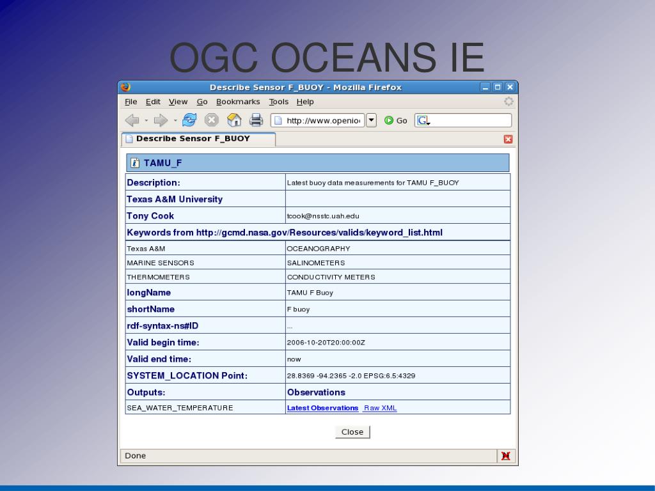Open the Latest Observations link
The height and width of the screenshot is (491, 655).
coord(322,408)
